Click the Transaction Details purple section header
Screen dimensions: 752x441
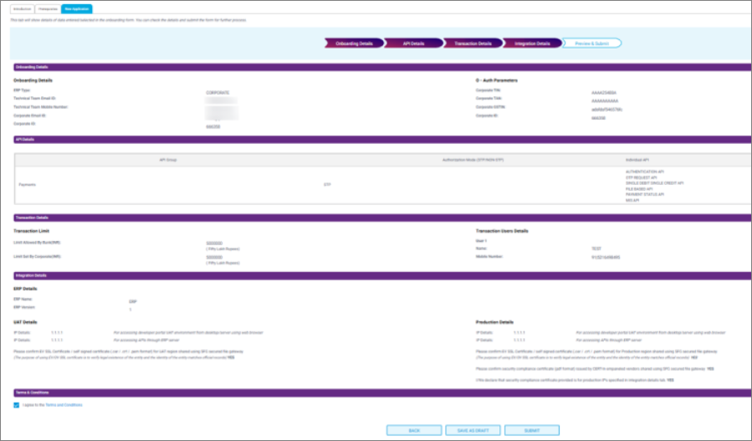[31, 218]
